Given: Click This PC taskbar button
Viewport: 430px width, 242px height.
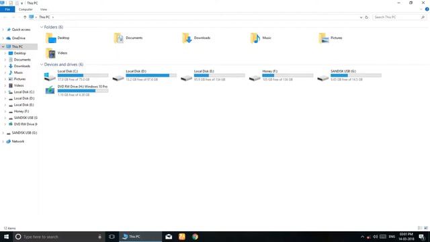Looking at the screenshot, I should click(140, 237).
